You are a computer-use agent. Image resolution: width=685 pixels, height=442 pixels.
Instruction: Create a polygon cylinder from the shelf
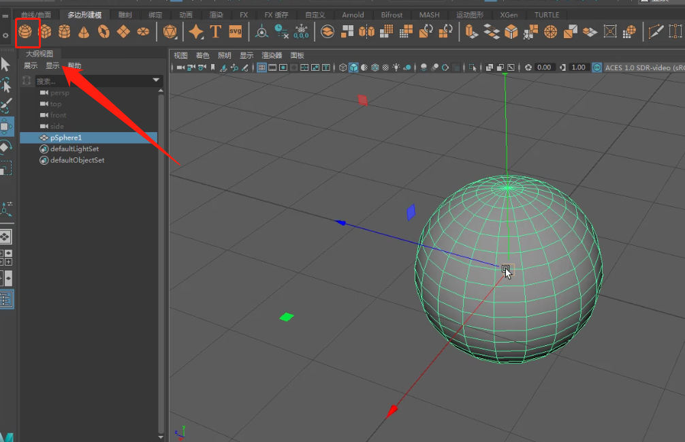coord(64,31)
